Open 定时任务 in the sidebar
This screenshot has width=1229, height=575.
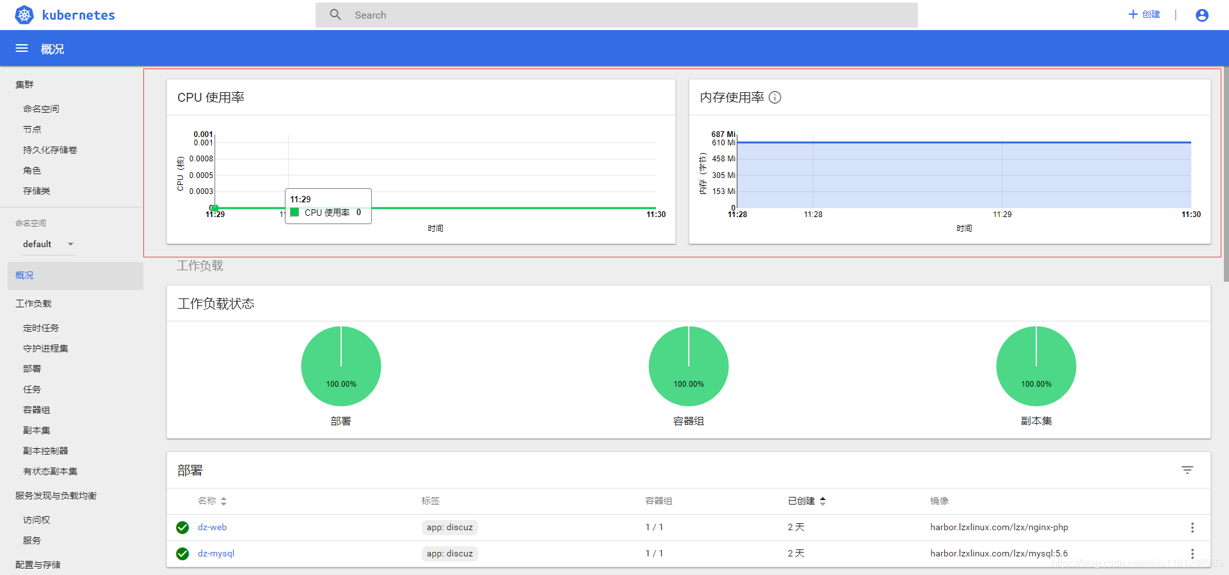point(41,328)
